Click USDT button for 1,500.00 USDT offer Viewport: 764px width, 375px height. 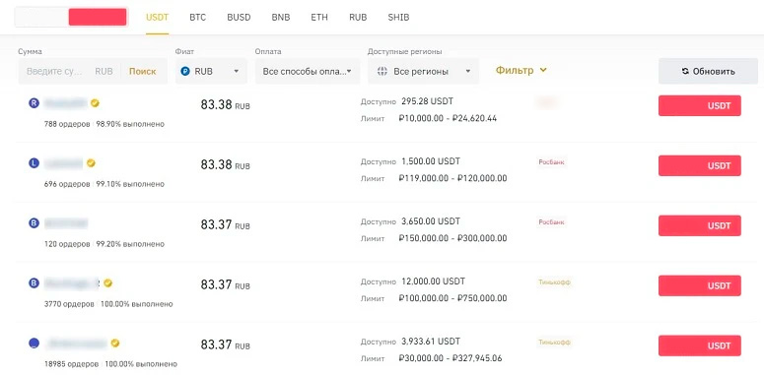(700, 165)
